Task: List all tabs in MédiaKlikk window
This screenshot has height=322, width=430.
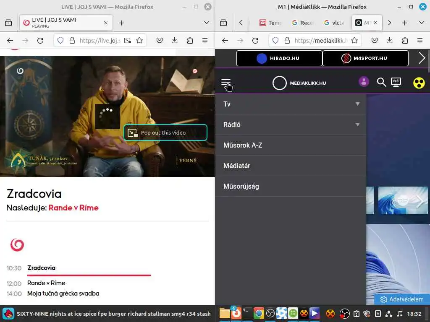Action: click(422, 23)
